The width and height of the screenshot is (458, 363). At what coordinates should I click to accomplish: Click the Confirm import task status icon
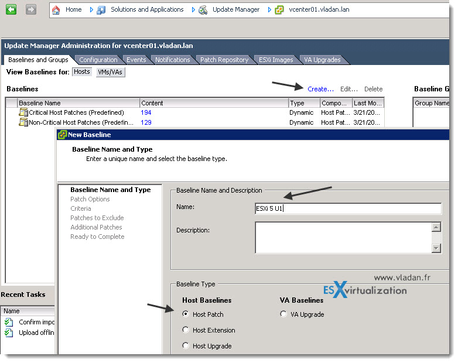[8, 322]
